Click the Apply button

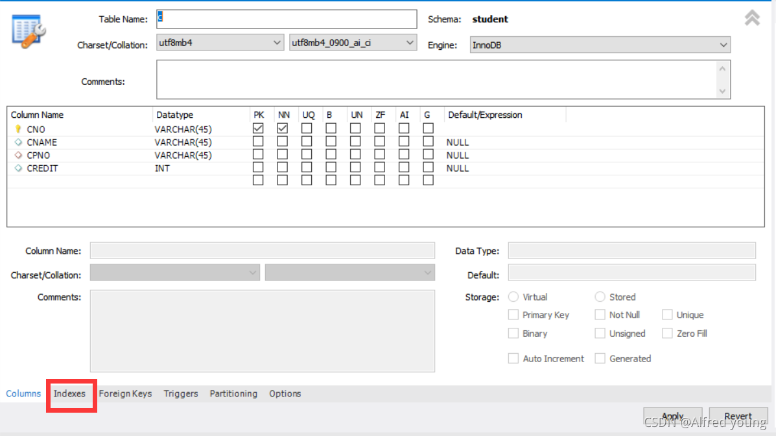(672, 416)
